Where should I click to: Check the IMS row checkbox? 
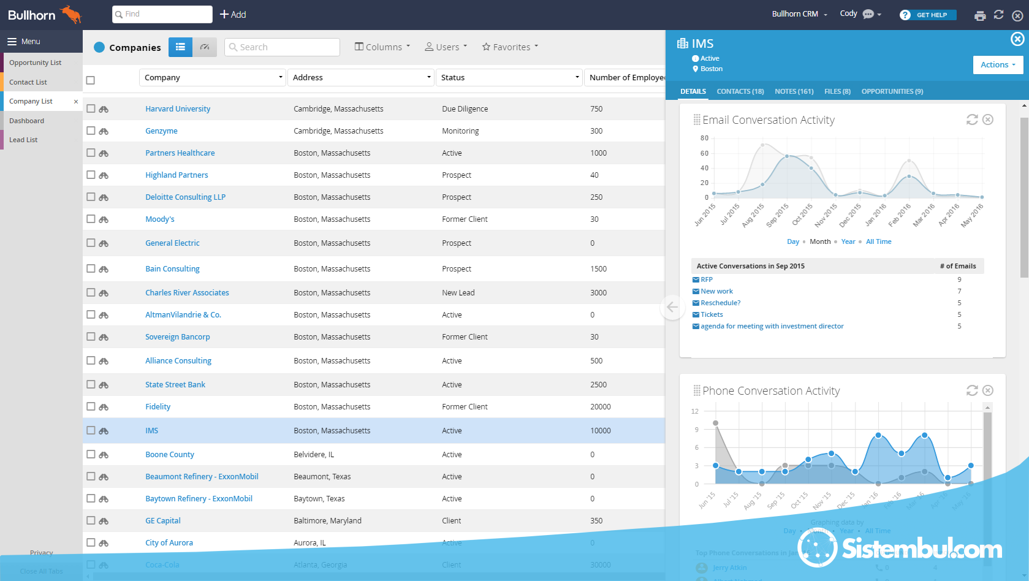click(x=91, y=430)
